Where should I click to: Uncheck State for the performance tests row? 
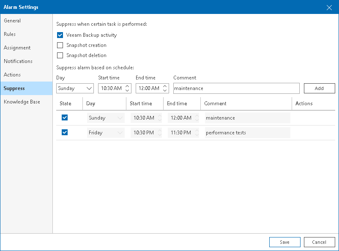coord(65,132)
